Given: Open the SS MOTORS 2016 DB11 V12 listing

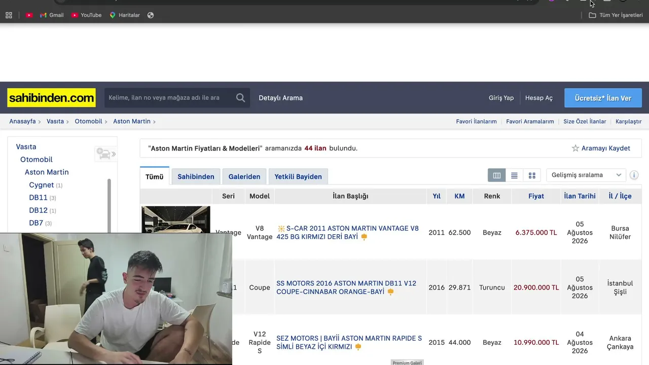Looking at the screenshot, I should [x=346, y=287].
